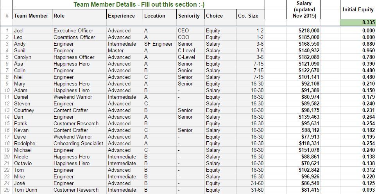Image resolution: width=376 pixels, height=194 pixels.
Task: Select José's 31-60 company size cell
Action: (x=250, y=183)
